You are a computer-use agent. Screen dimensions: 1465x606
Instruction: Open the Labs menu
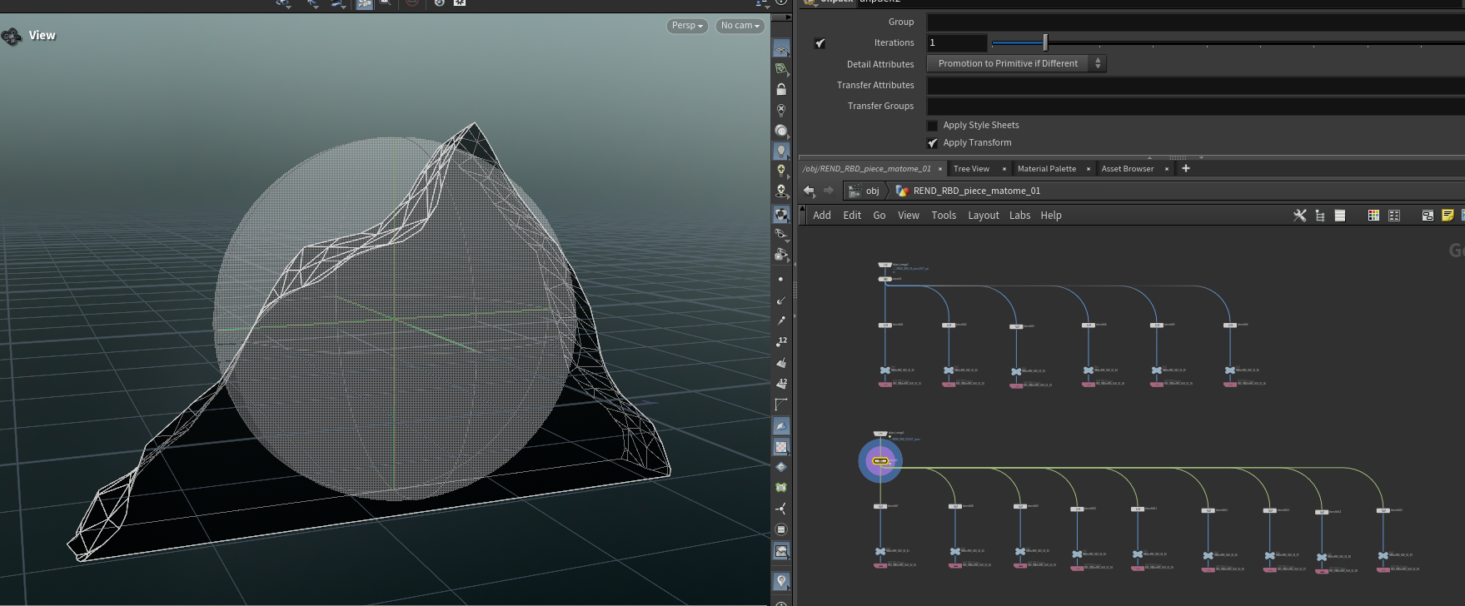[x=1019, y=216]
